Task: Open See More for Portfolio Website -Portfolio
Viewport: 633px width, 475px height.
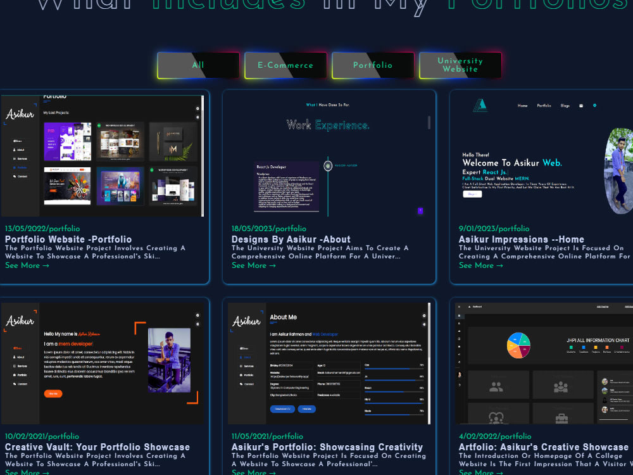Action: [27, 265]
